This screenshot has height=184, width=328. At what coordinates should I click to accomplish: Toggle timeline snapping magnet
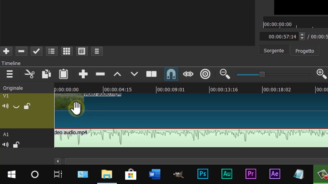click(171, 74)
